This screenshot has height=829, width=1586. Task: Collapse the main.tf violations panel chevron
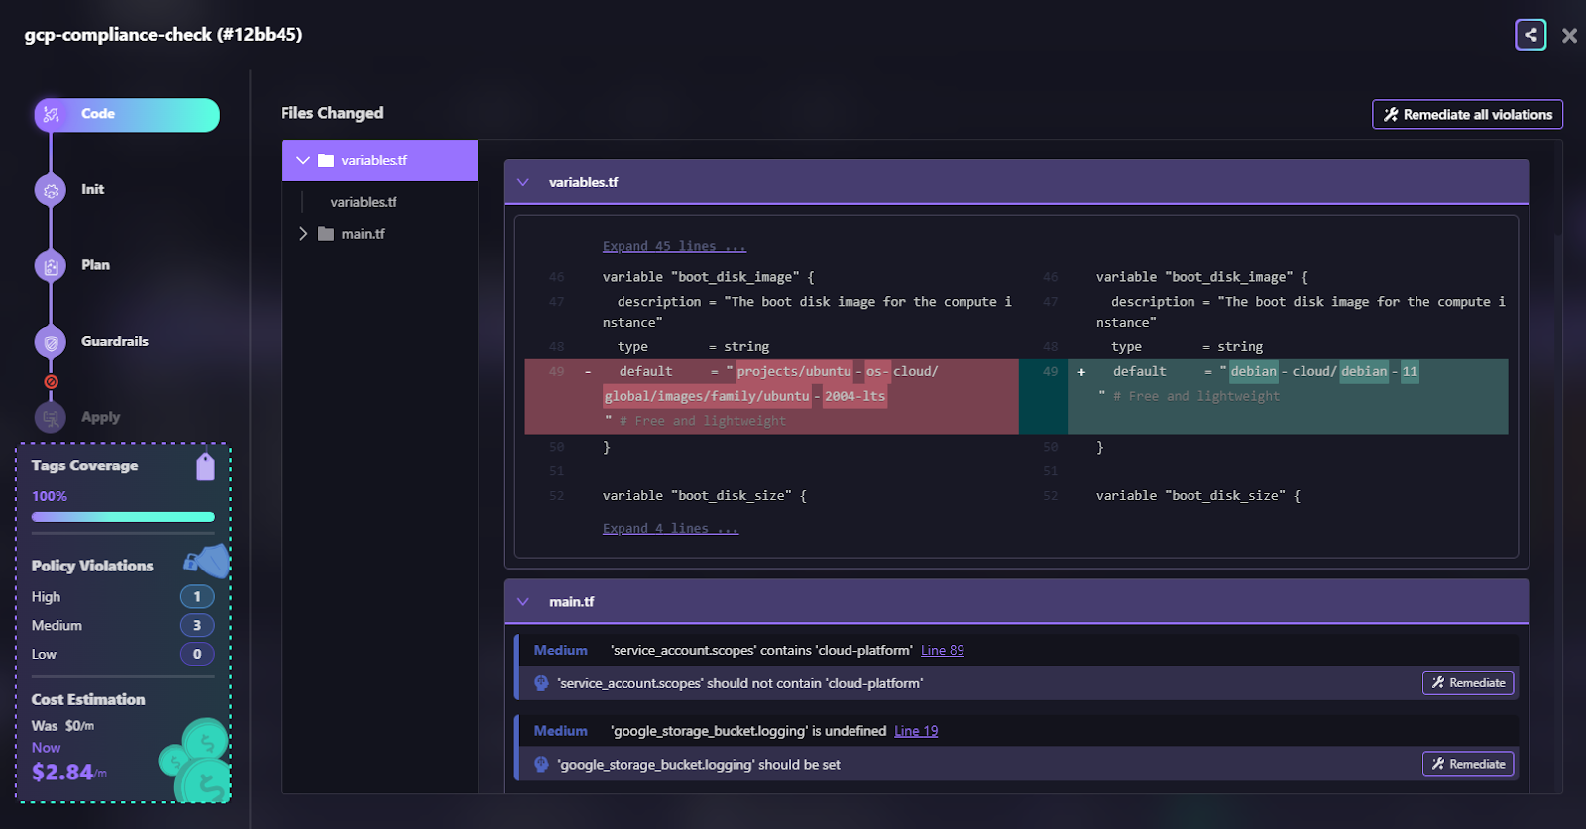(523, 602)
